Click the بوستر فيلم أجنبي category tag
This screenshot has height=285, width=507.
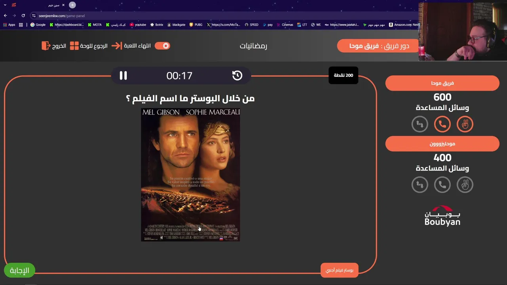pyautogui.click(x=339, y=270)
